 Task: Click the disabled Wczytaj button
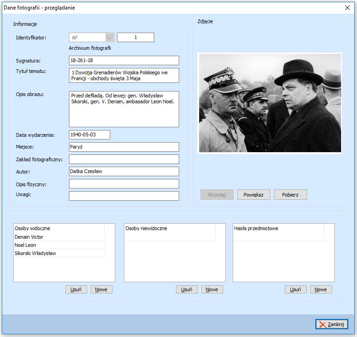[x=217, y=195]
